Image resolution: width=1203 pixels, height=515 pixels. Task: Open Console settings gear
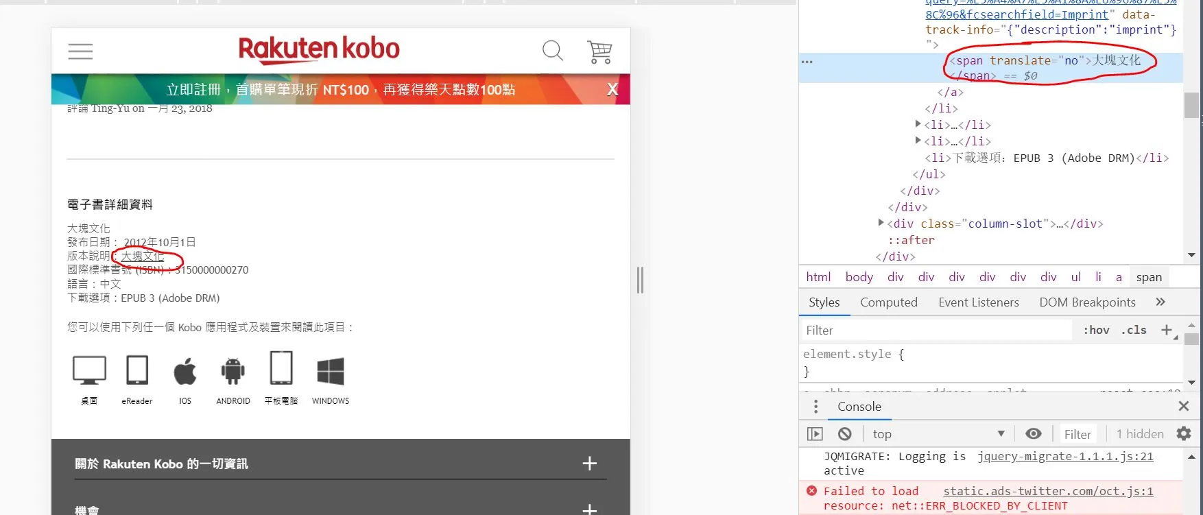coord(1184,434)
